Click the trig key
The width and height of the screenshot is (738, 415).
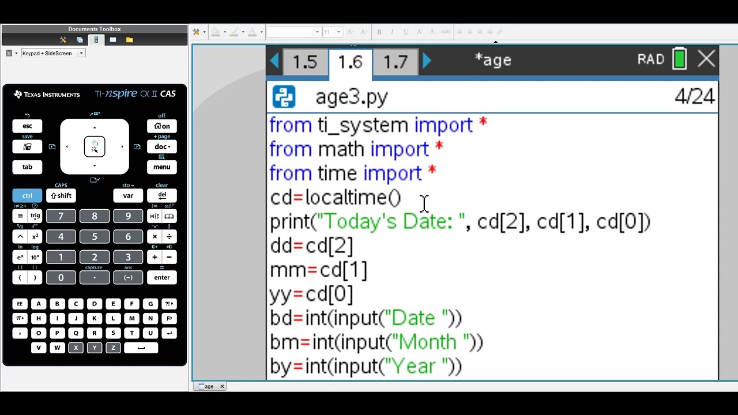pyautogui.click(x=35, y=216)
